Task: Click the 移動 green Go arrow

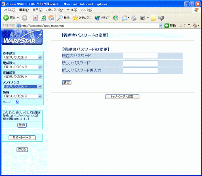Action: tap(167, 25)
